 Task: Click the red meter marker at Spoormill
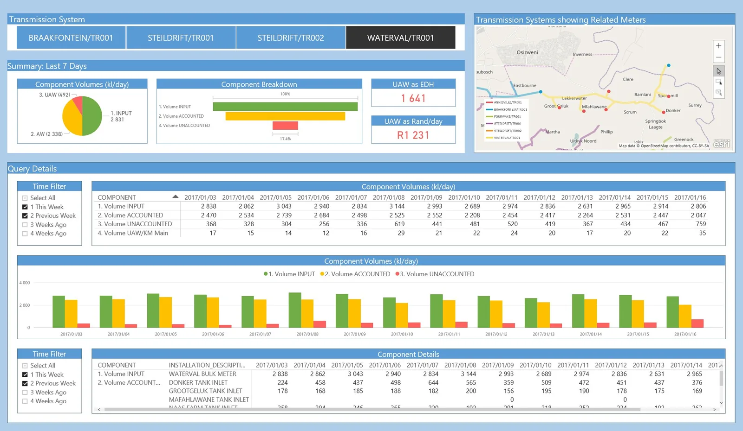coord(669,96)
